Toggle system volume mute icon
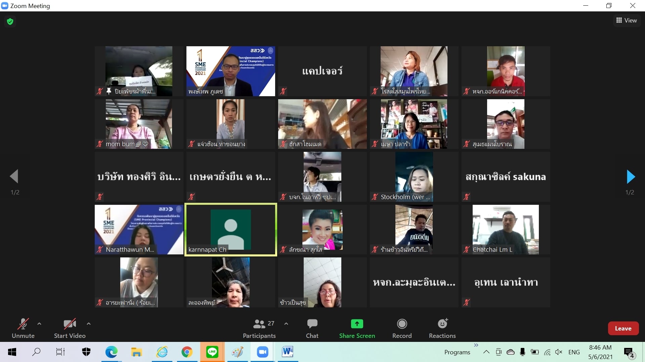The width and height of the screenshot is (645, 362). (559, 352)
